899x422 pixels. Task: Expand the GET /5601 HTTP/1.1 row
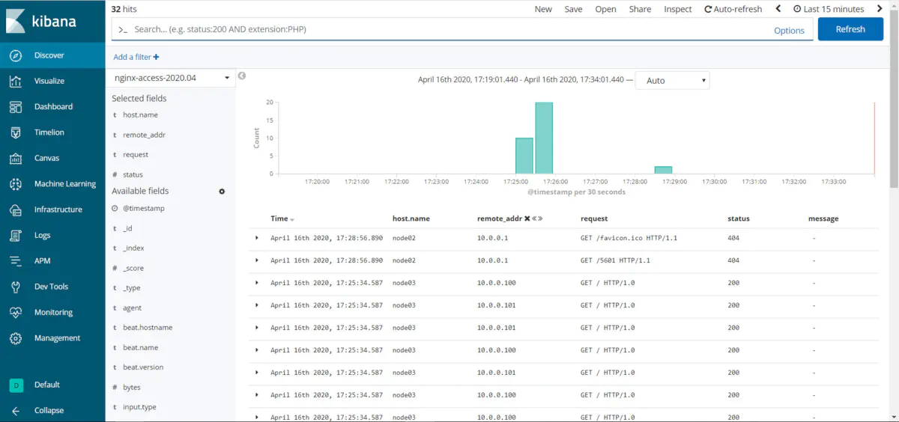click(257, 260)
